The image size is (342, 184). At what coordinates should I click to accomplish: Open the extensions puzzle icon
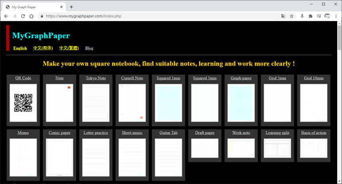[x=310, y=16]
